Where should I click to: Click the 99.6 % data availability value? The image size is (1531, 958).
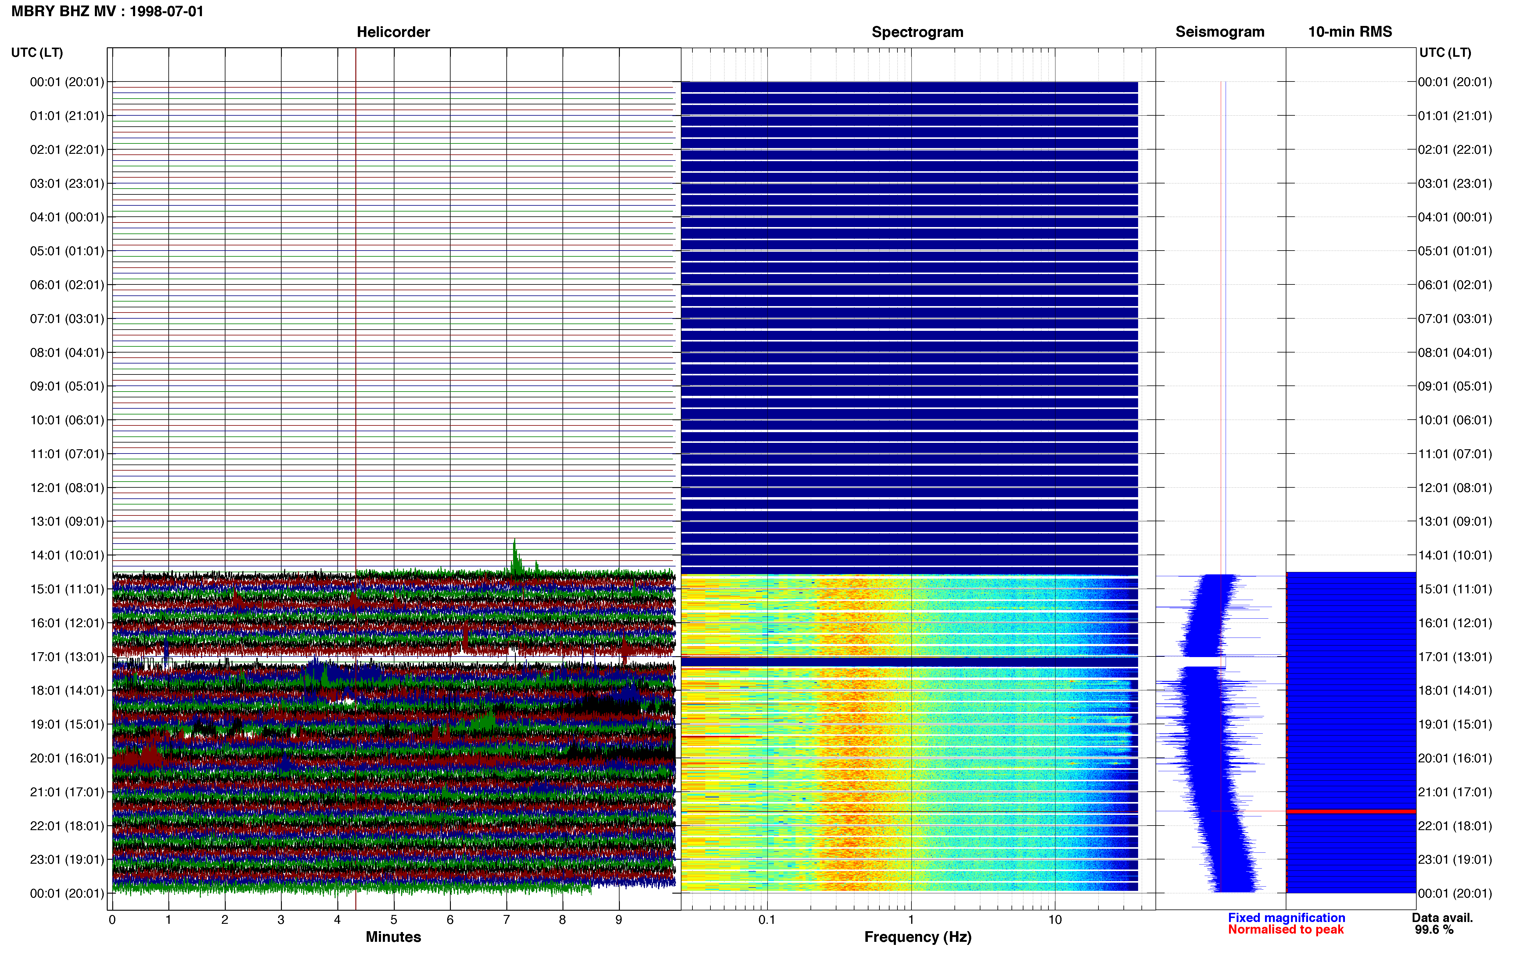pyautogui.click(x=1434, y=930)
